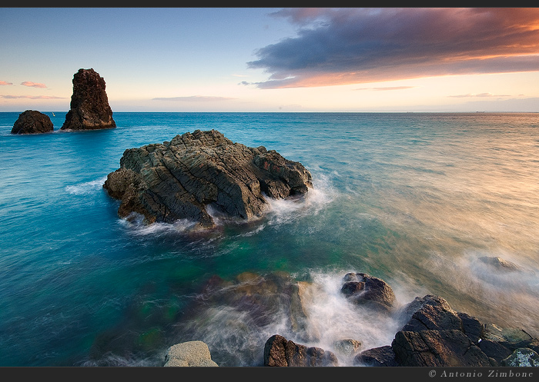Select the small rounded rock at far left
The height and width of the screenshot is (382, 539).
coord(32,122)
